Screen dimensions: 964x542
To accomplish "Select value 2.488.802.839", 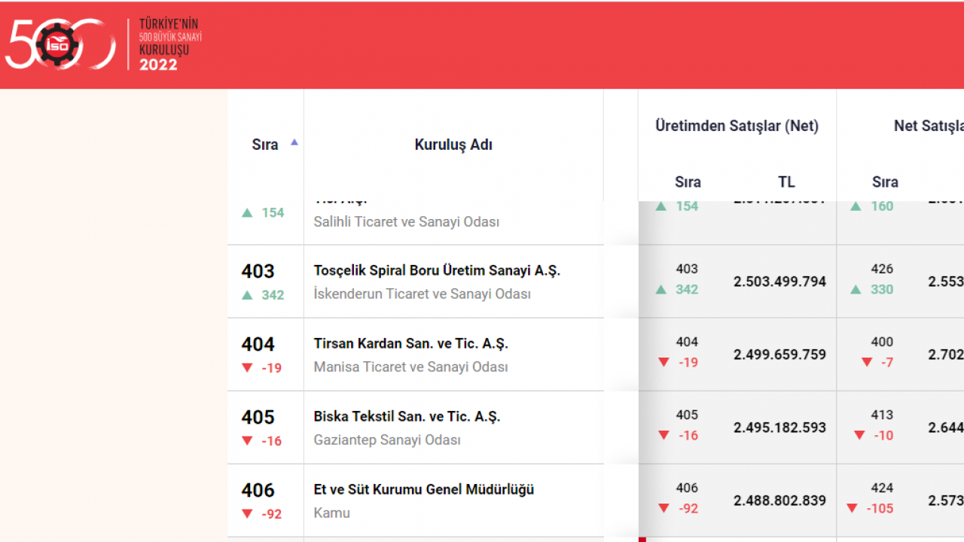I will pyautogui.click(x=779, y=501).
